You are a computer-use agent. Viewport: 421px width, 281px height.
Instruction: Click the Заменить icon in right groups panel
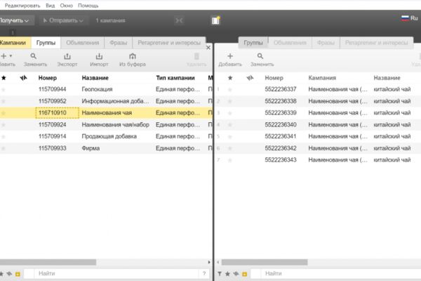coord(260,56)
